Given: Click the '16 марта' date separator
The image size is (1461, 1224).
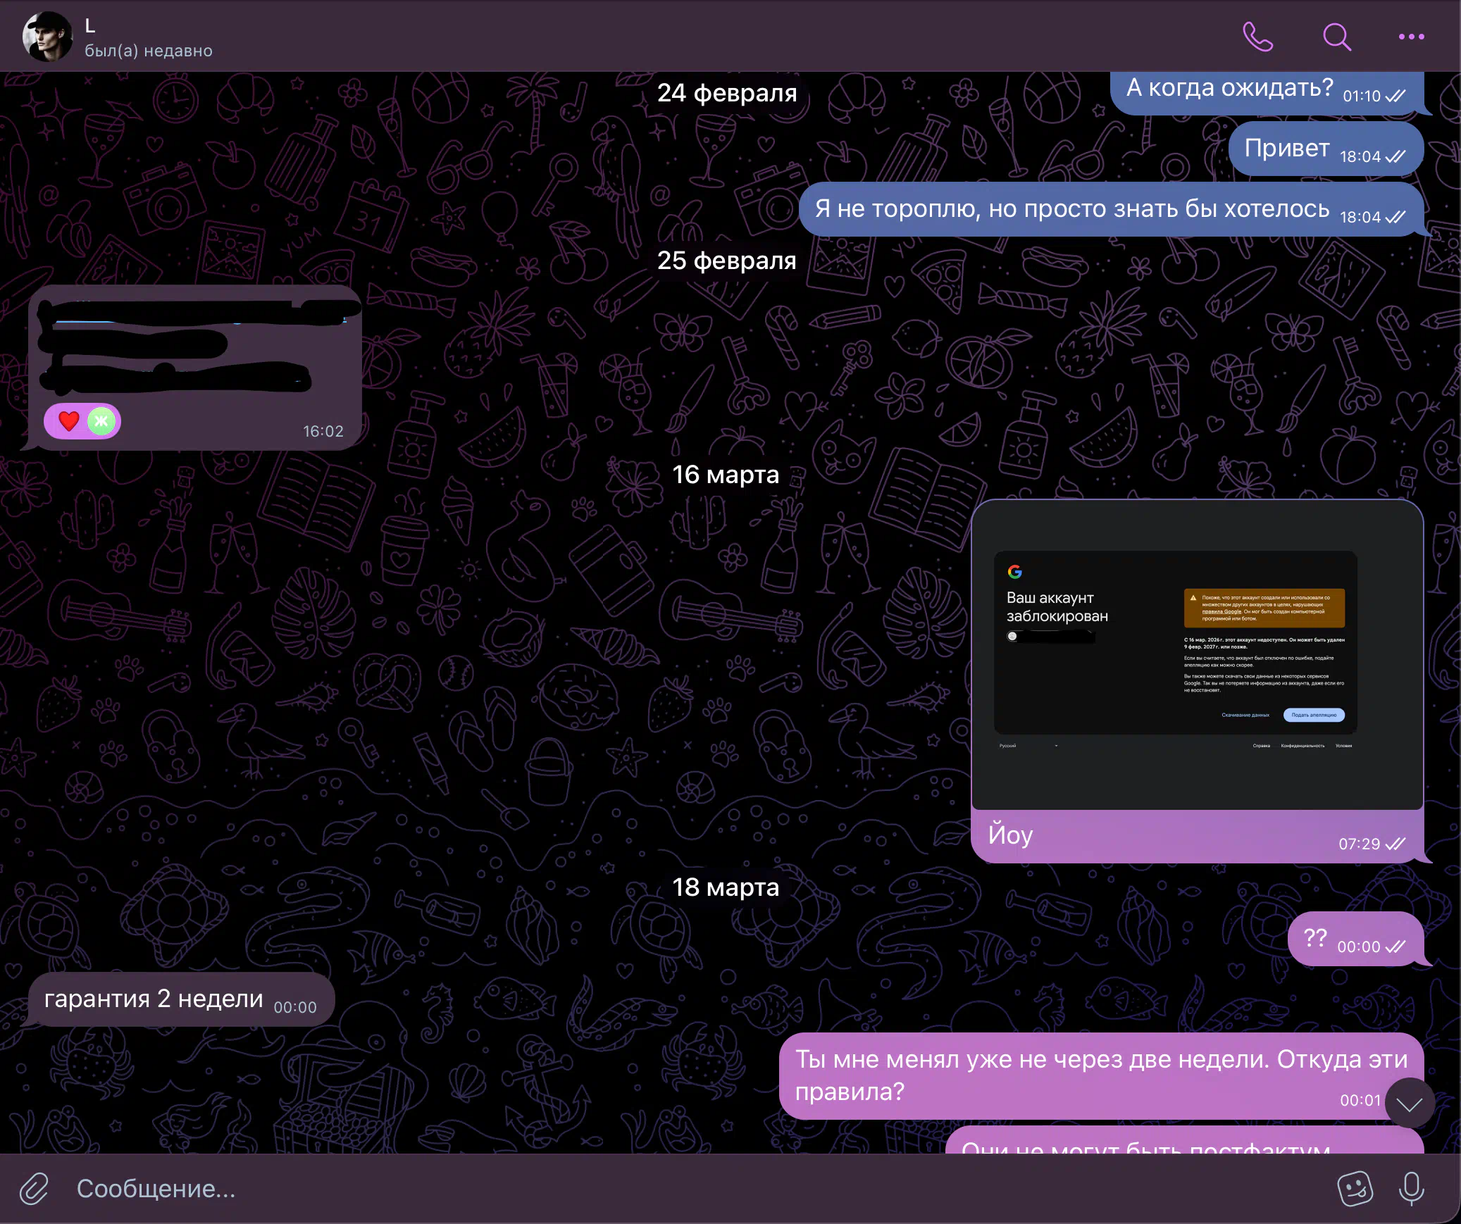Looking at the screenshot, I should tap(726, 475).
